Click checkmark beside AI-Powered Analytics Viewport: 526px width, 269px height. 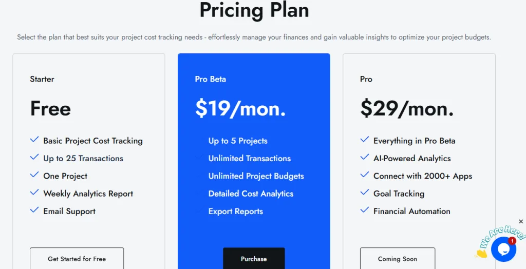point(365,157)
